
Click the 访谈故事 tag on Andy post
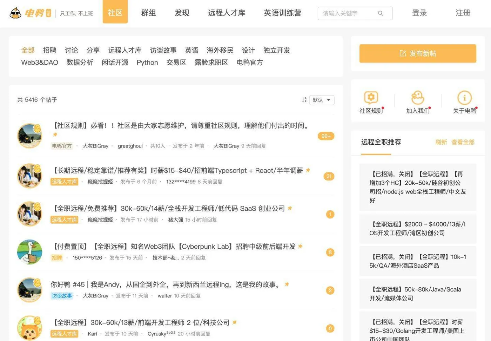(62, 296)
